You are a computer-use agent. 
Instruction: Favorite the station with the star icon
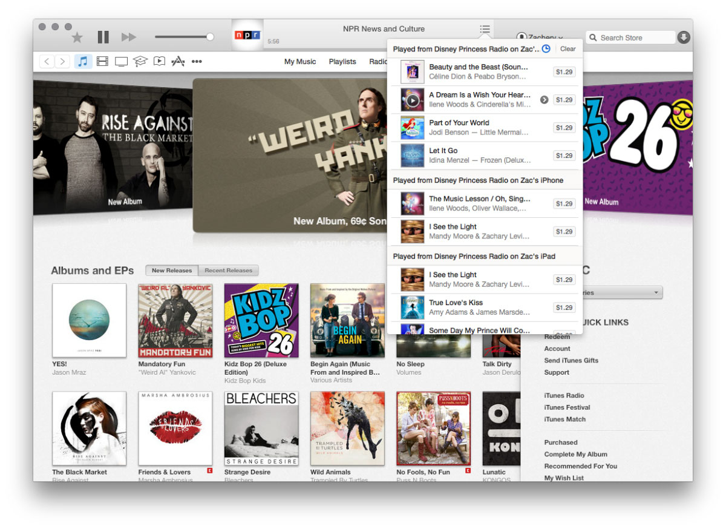click(x=77, y=38)
